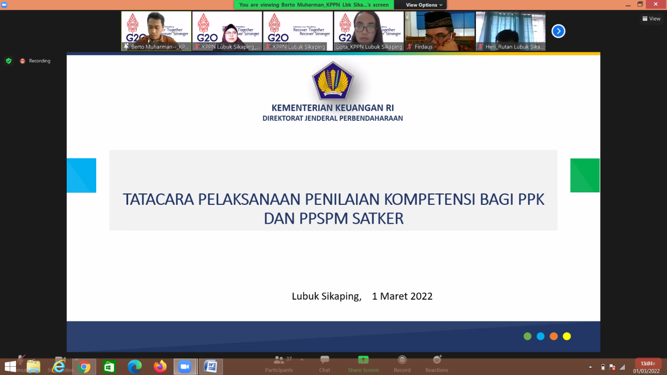This screenshot has height=375, width=667.
Task: Switch to Google Chrome in taskbar
Action: click(x=84, y=367)
